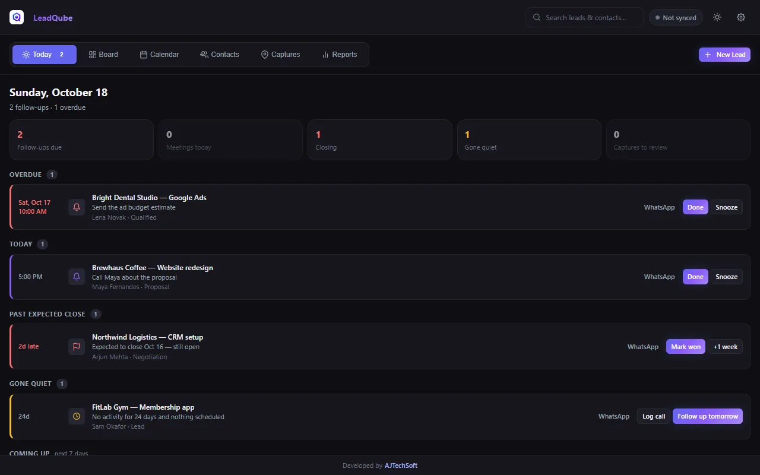Open the AJTechSoft footer link

(401, 465)
